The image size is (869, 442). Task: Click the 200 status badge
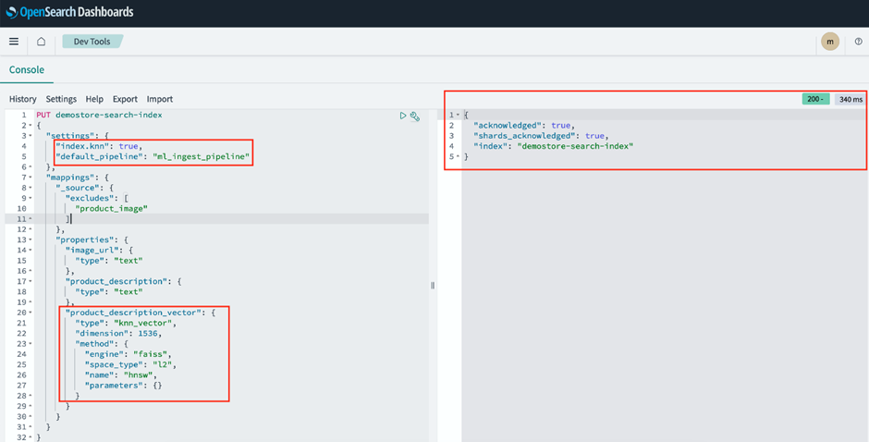point(815,99)
